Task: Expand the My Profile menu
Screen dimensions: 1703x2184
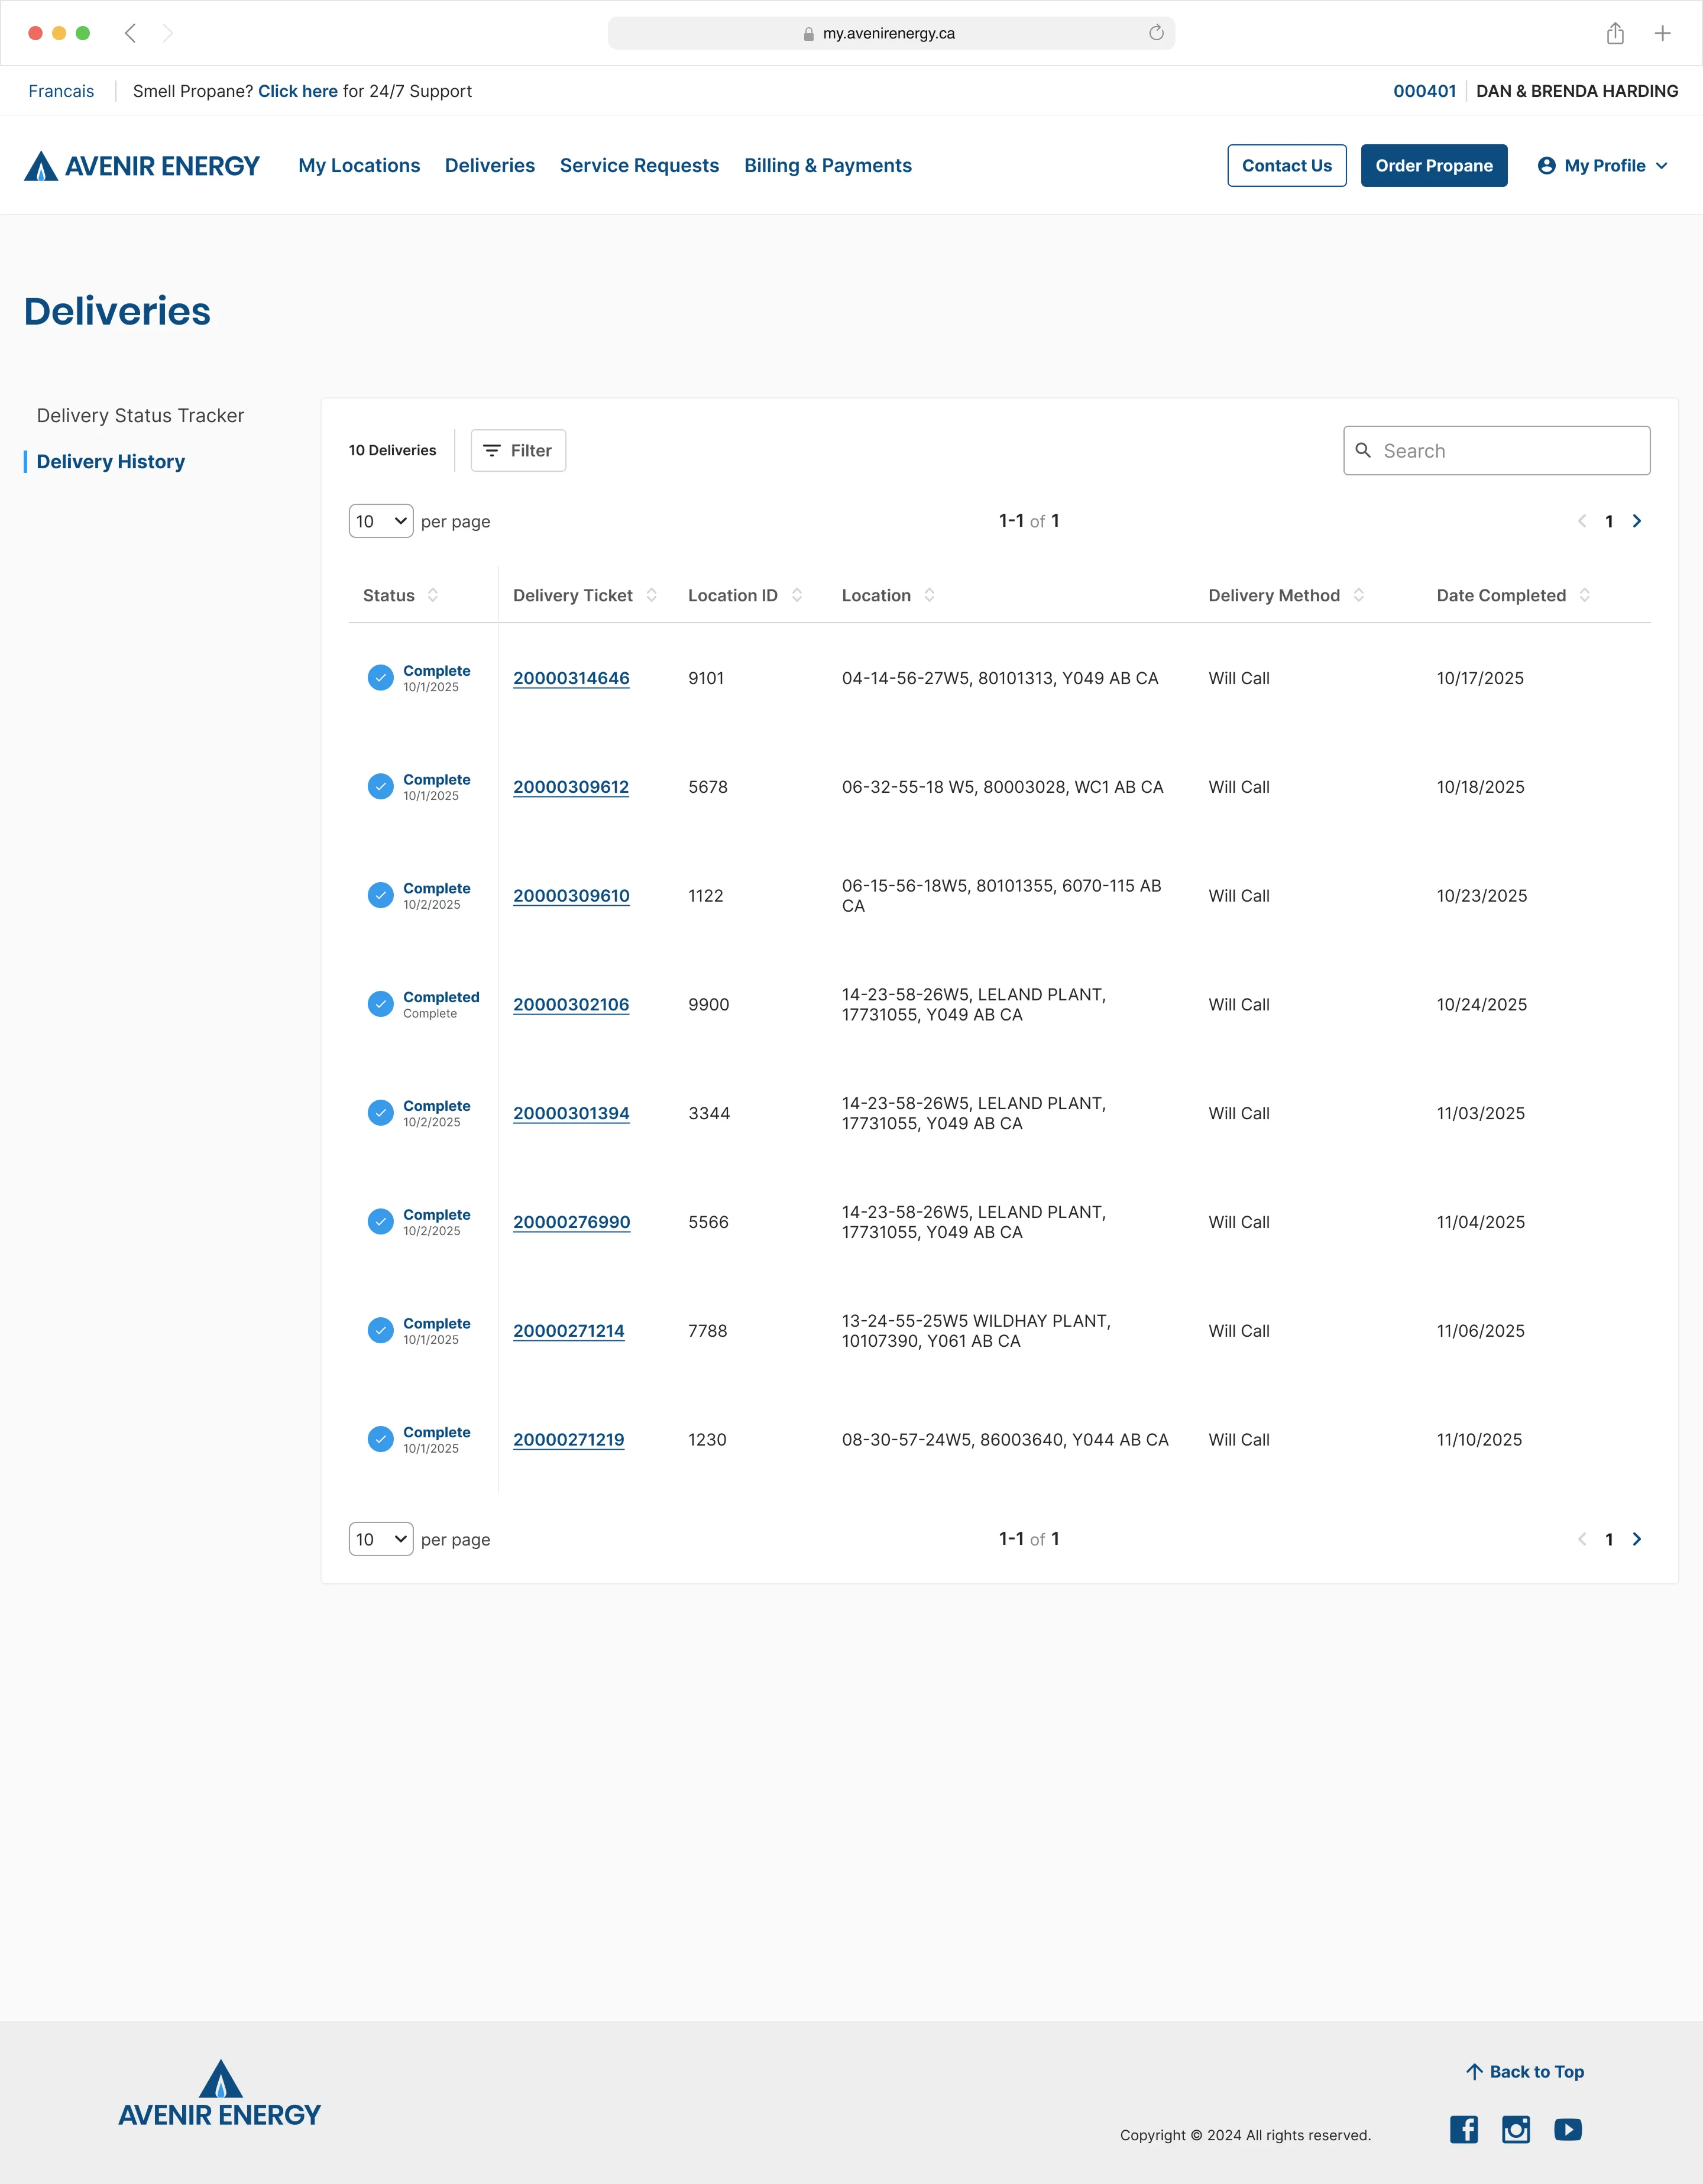Action: (1603, 166)
